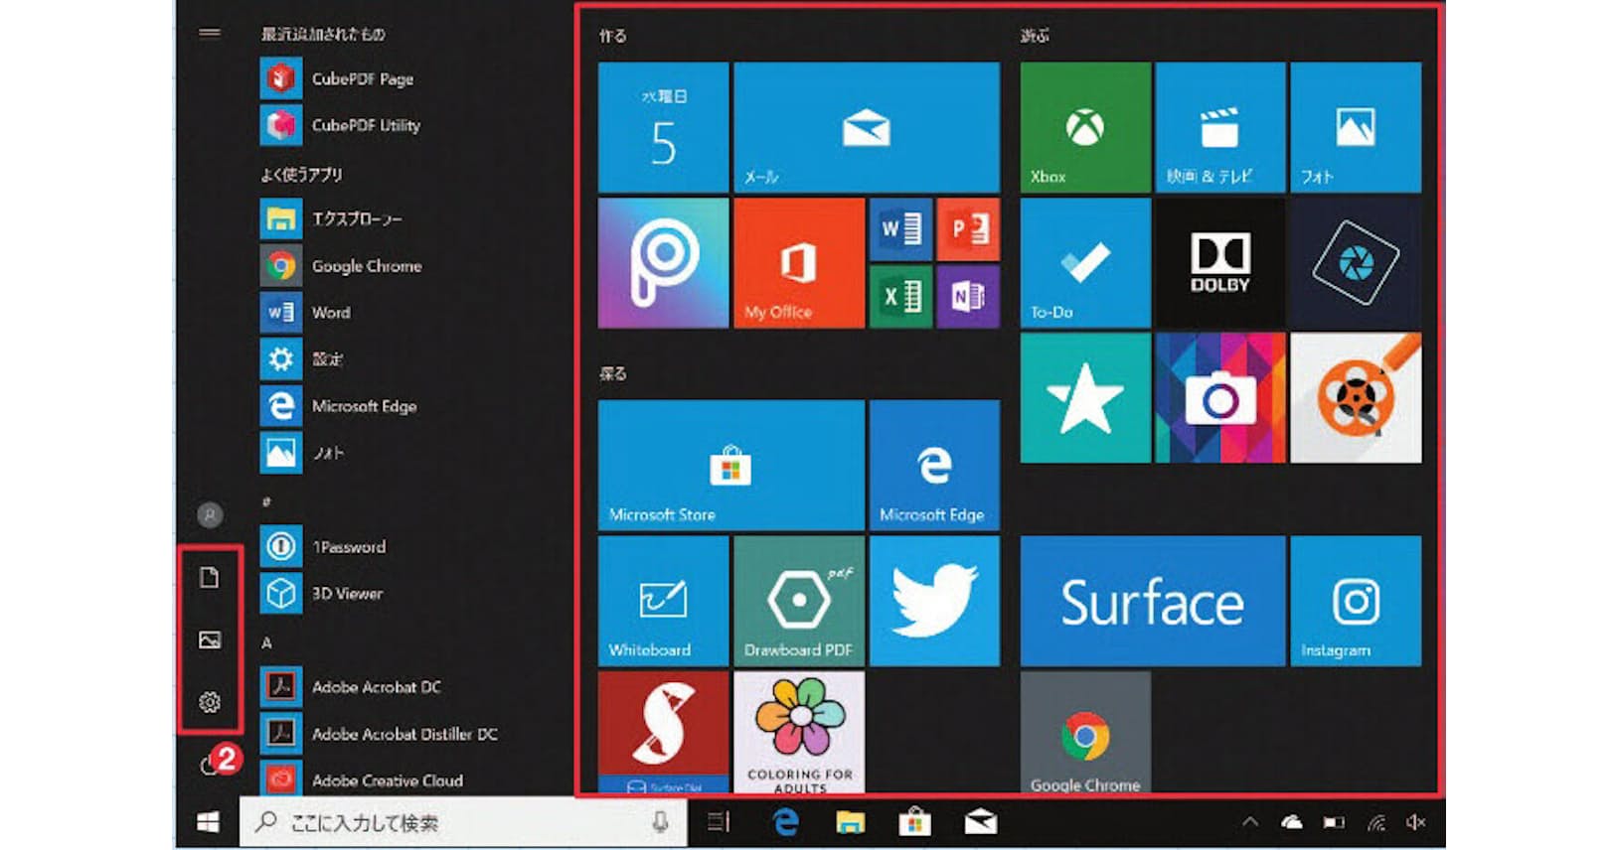Launch the Dolby tile
1616x850 pixels.
coord(1219,262)
